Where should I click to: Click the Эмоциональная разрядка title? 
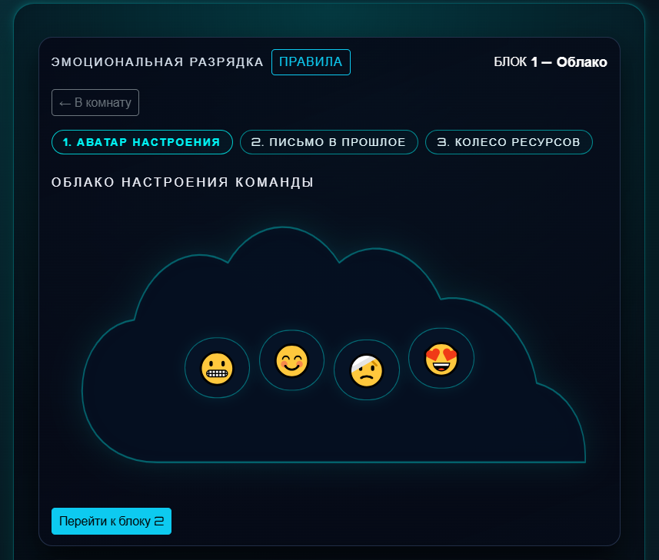click(x=157, y=62)
